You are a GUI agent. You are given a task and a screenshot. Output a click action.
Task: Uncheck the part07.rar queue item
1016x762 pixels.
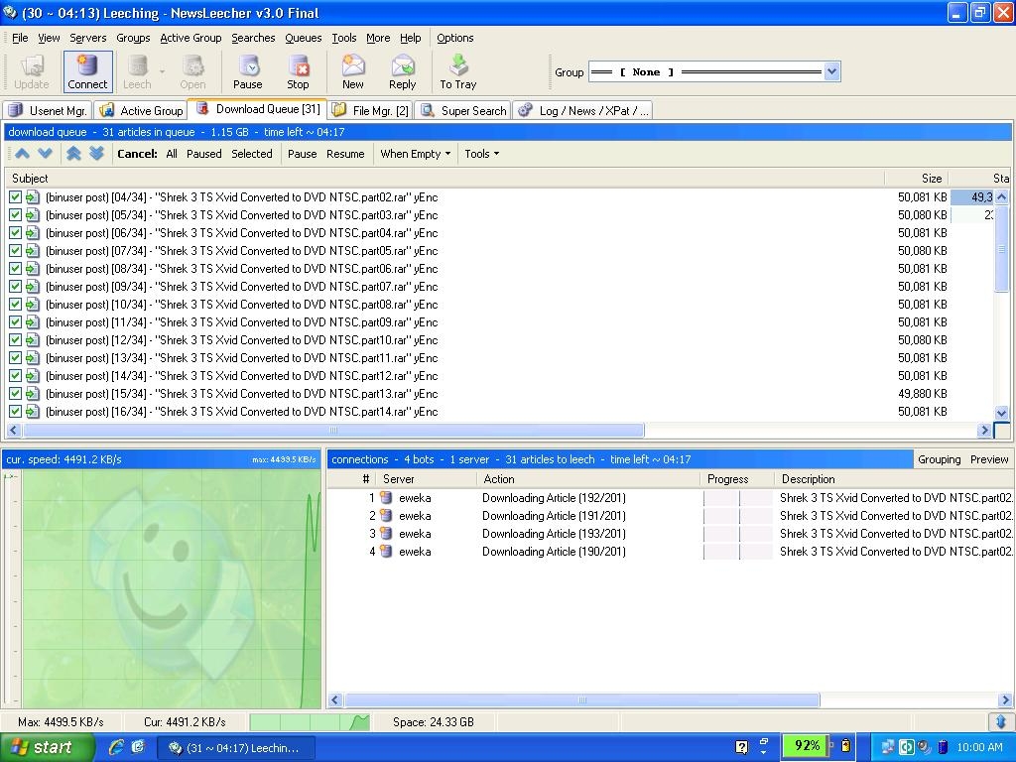(x=16, y=287)
